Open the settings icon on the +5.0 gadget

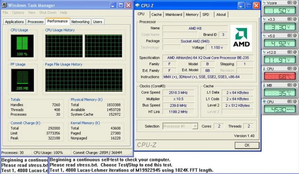click(x=290, y=36)
